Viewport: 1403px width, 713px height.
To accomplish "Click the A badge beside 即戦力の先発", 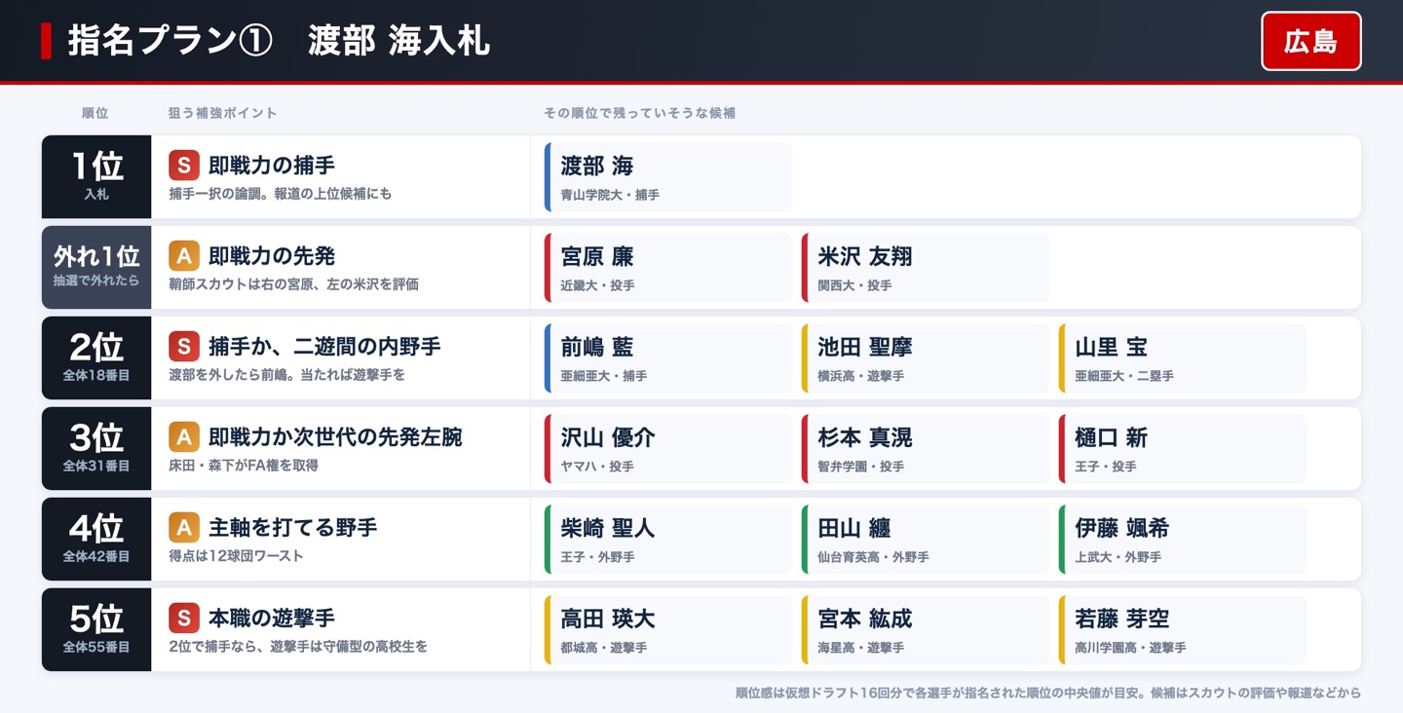I will pos(184,256).
